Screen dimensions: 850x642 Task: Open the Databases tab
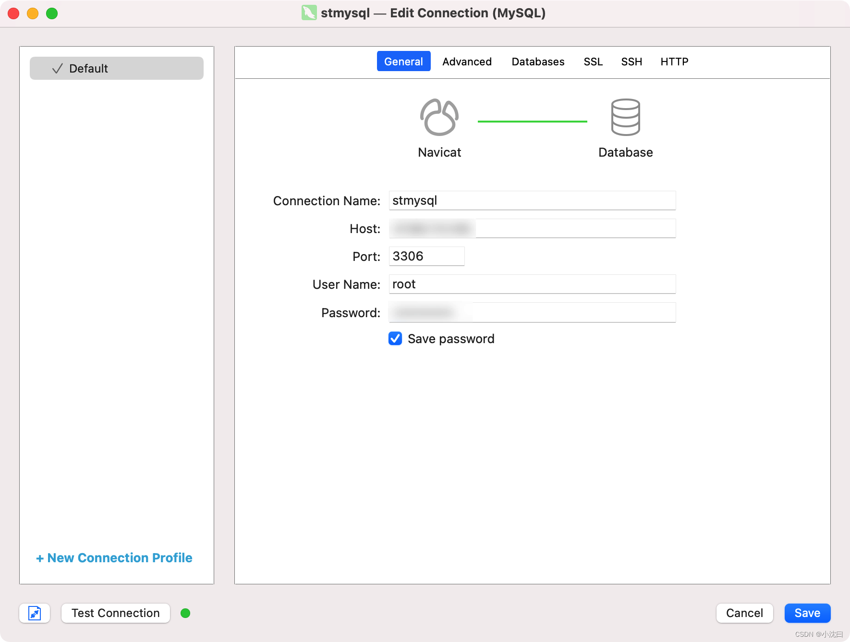point(538,62)
